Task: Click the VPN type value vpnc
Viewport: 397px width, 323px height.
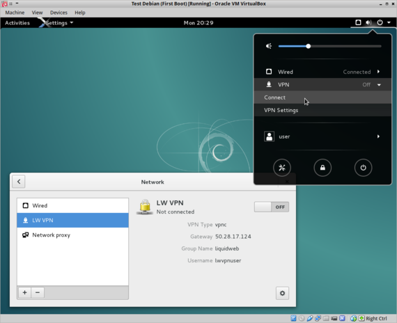Action: tap(221, 225)
